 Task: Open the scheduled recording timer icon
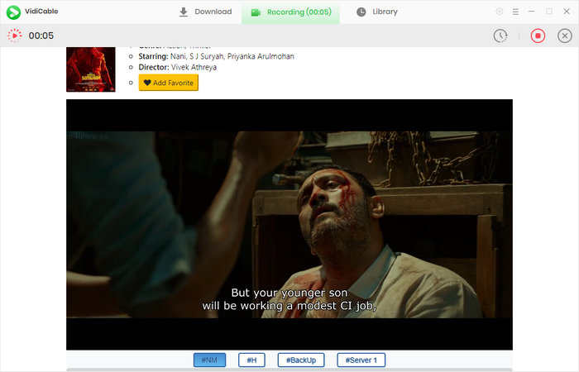click(x=500, y=36)
